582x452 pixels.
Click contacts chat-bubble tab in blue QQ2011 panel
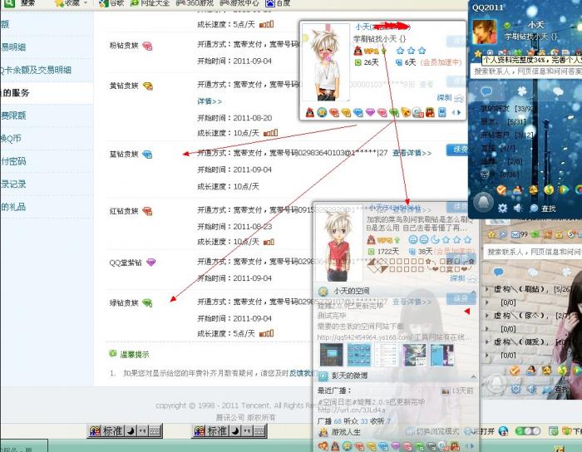point(486,91)
